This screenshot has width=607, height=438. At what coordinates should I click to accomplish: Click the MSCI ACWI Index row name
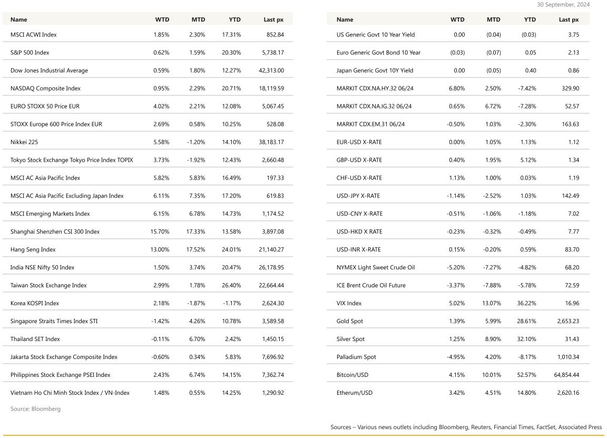(34, 35)
